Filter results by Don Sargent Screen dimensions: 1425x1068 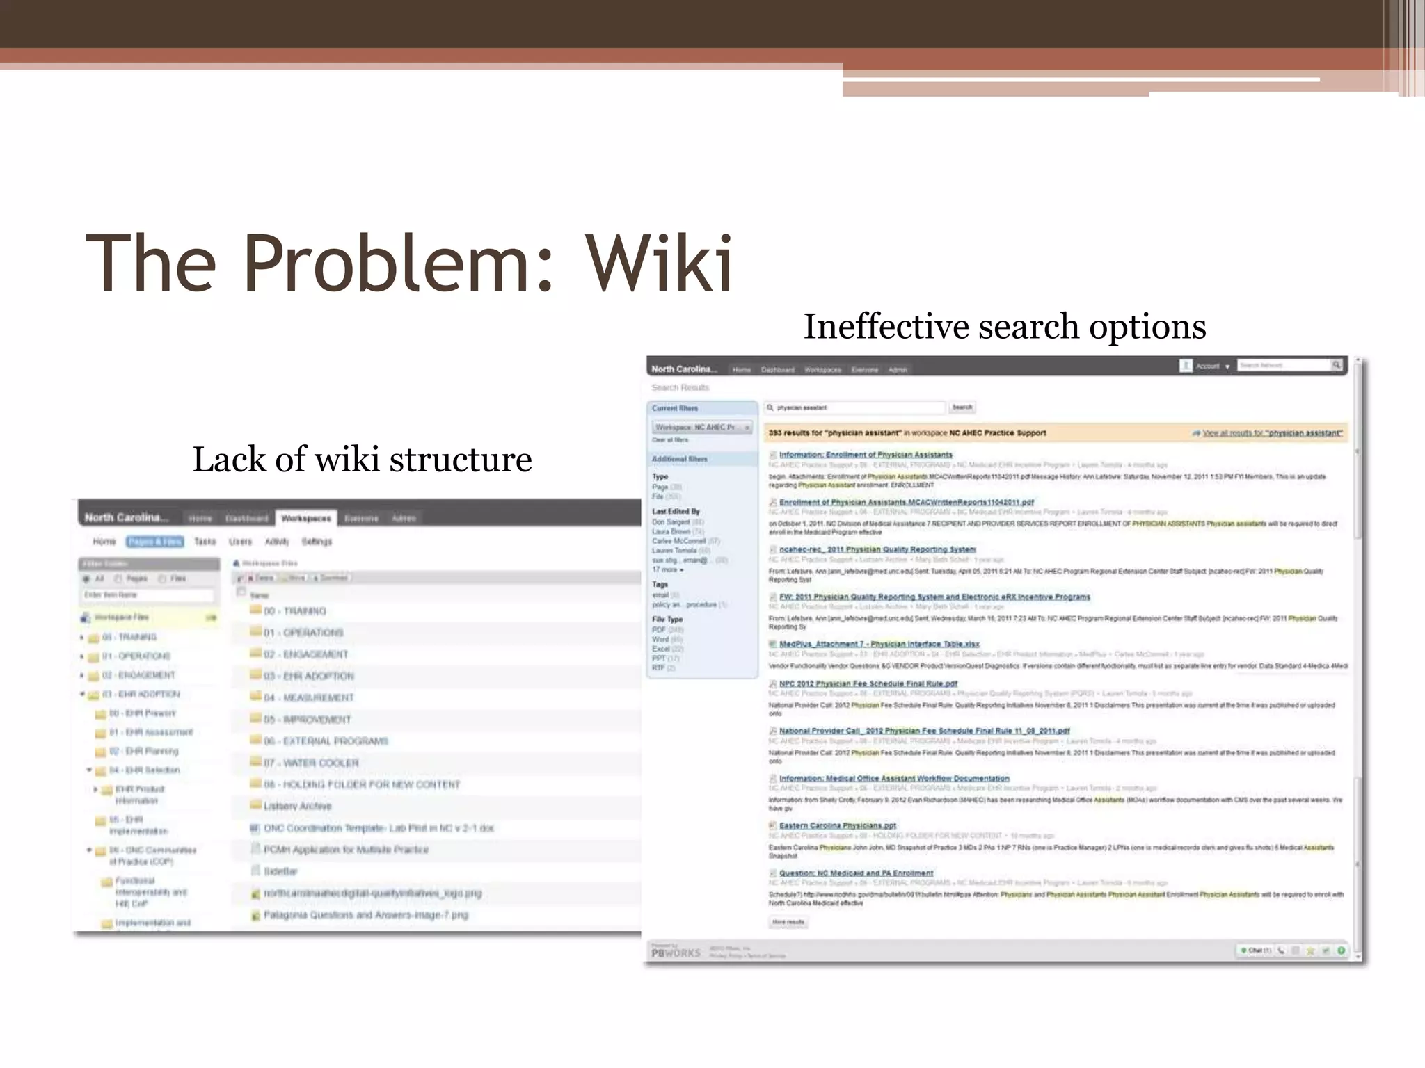click(678, 521)
